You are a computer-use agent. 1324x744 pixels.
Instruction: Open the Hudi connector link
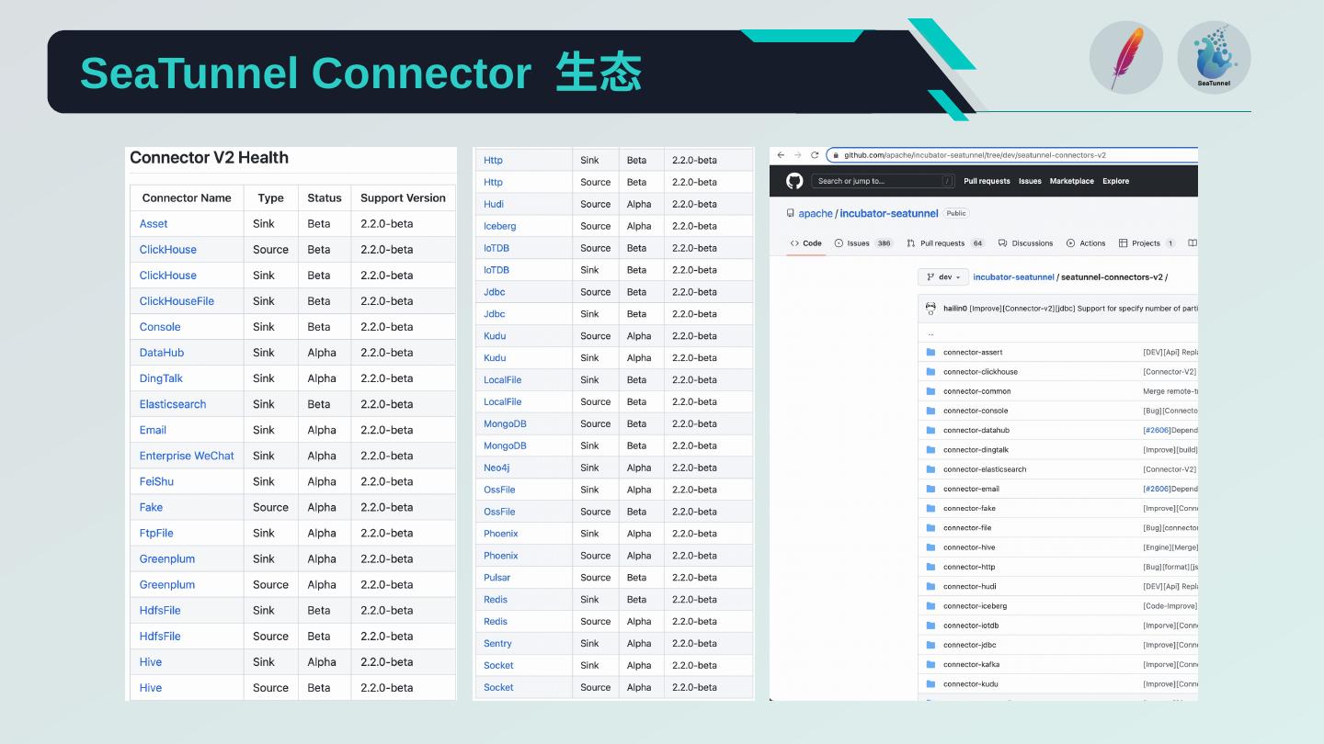(x=494, y=204)
